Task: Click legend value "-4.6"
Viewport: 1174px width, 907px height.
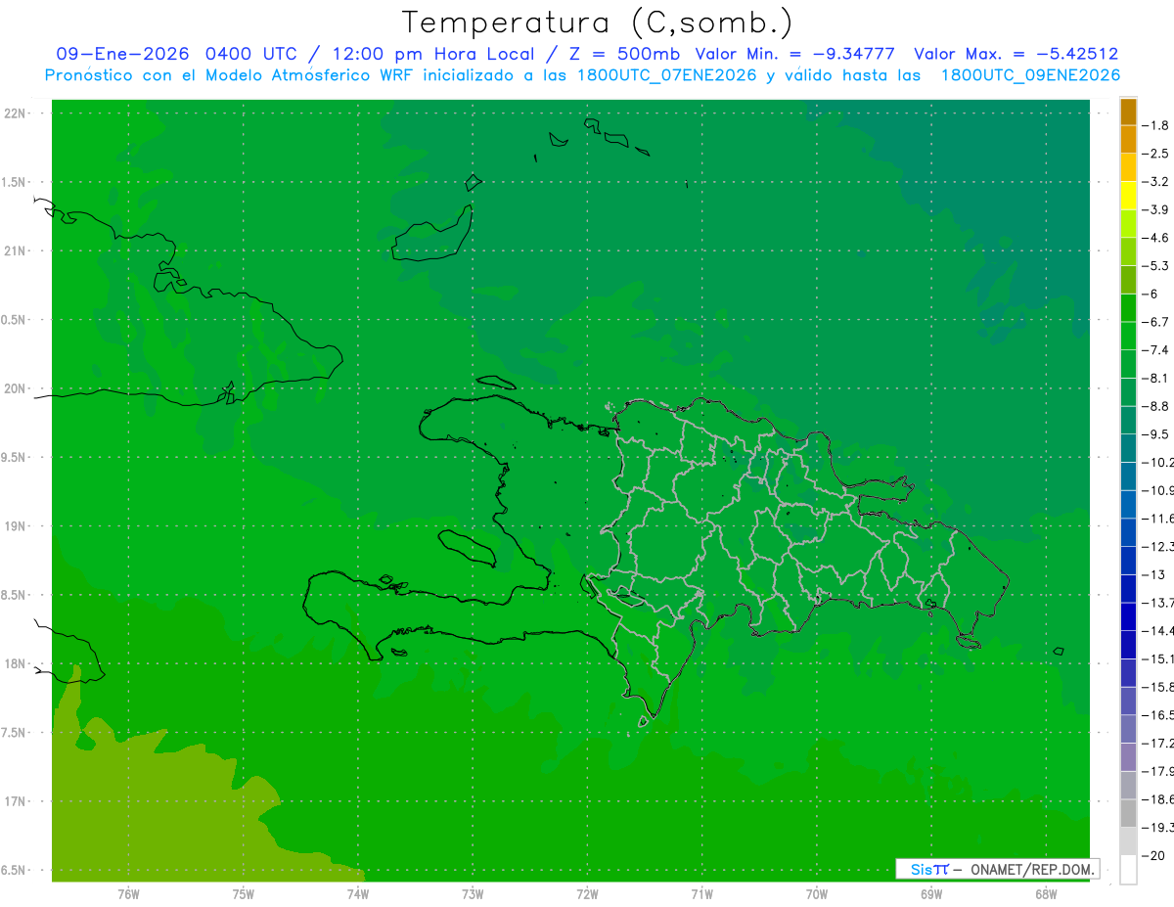Action: [1157, 238]
